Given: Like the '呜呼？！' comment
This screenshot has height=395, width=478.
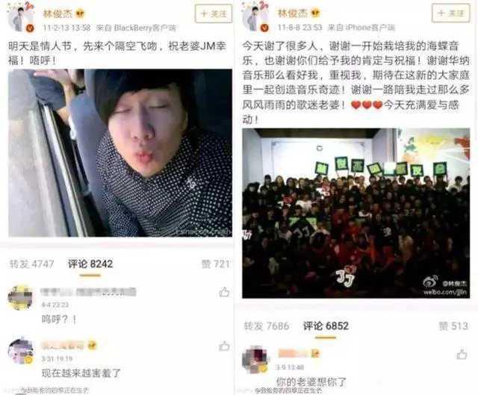Looking at the screenshot, I should [224, 292].
